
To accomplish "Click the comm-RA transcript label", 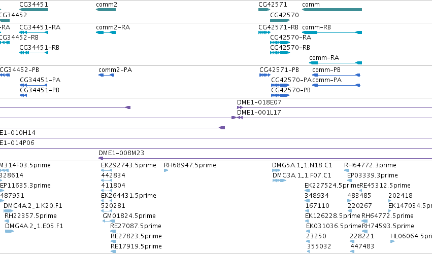I will [x=324, y=58].
